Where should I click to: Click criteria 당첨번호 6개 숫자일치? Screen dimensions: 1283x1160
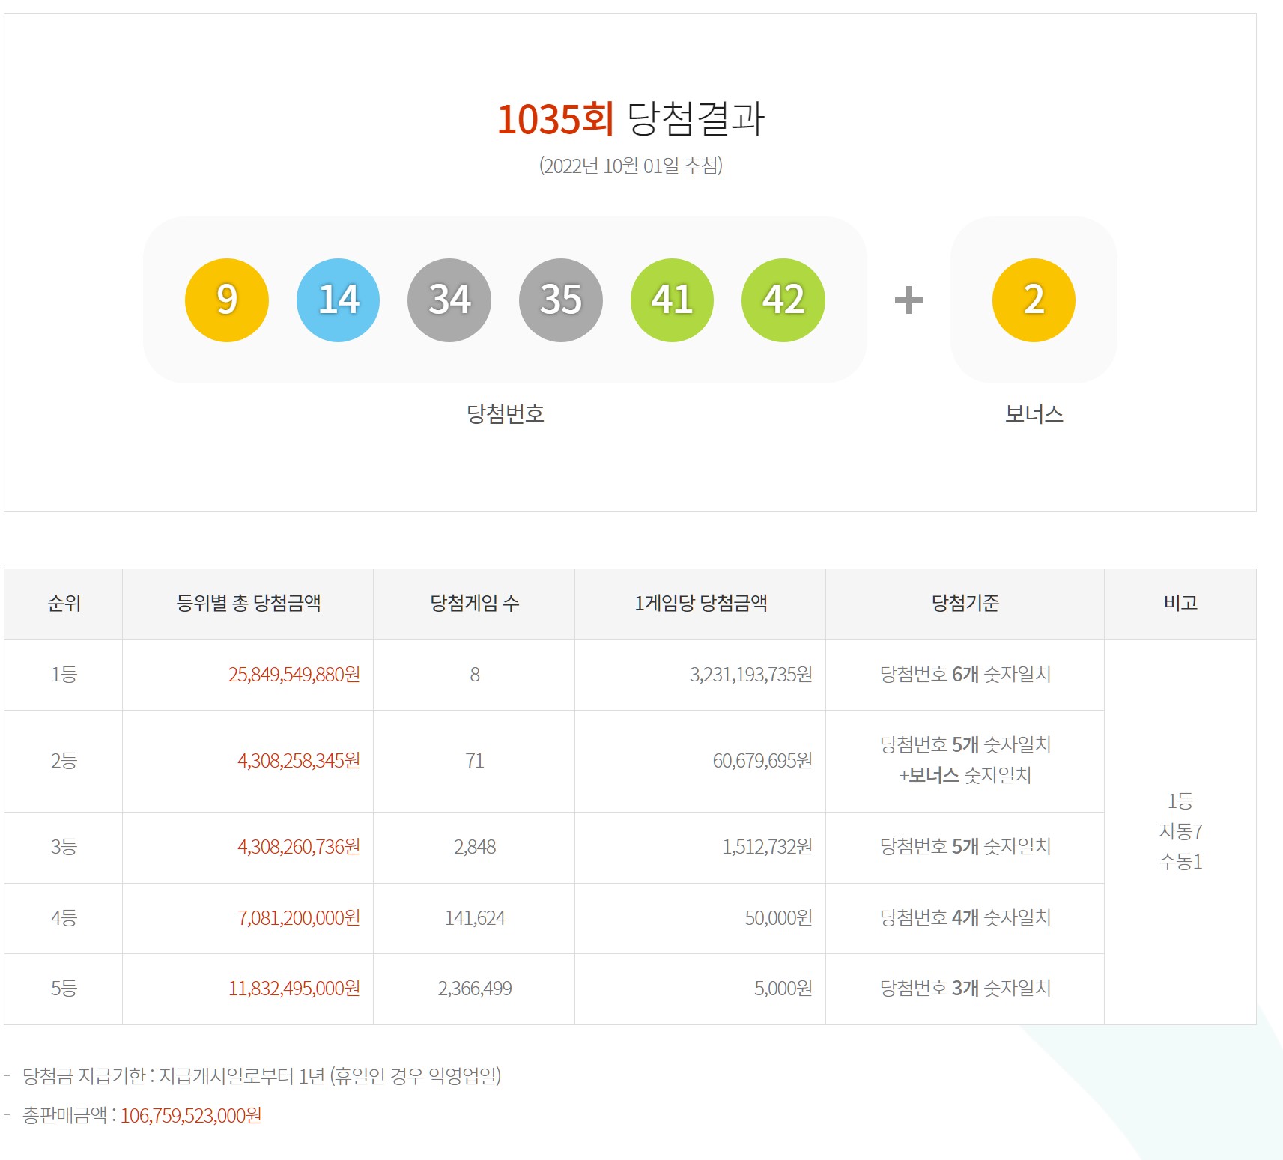[x=965, y=675]
